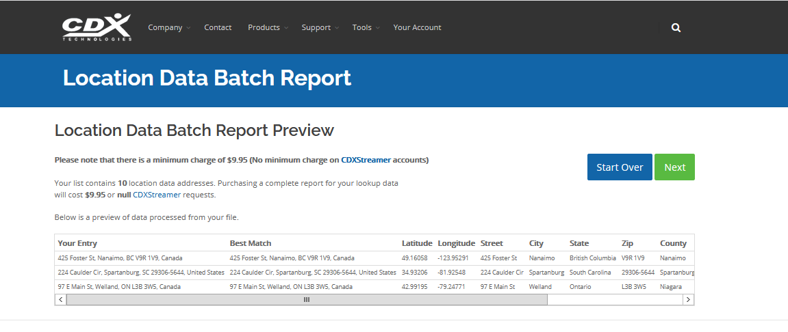Click Best Match cell for 224 Caulder Cir, Spartanburg
The image size is (788, 332).
313,273
